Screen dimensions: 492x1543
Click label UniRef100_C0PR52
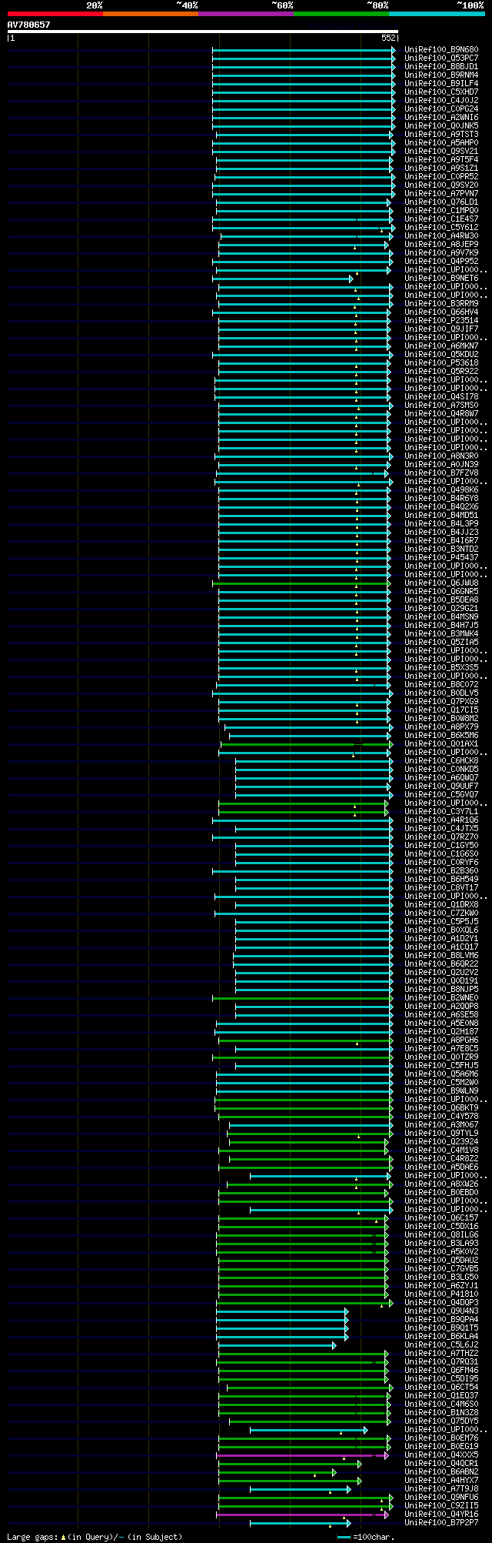click(441, 176)
